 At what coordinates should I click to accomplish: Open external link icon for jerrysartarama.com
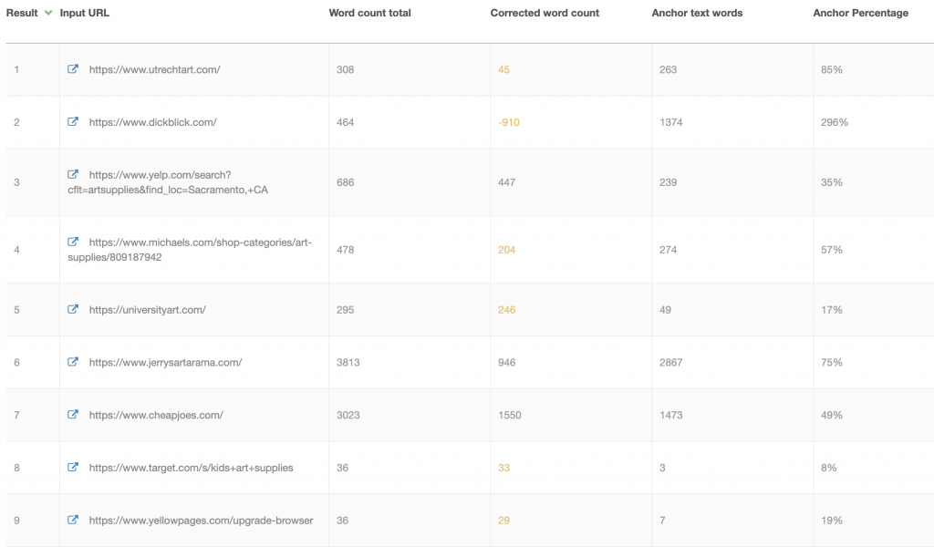click(73, 362)
